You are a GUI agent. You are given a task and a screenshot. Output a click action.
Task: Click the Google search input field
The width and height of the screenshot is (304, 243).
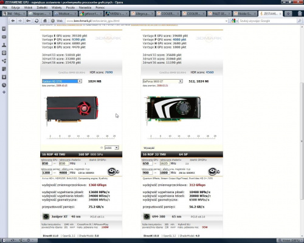point(268,21)
